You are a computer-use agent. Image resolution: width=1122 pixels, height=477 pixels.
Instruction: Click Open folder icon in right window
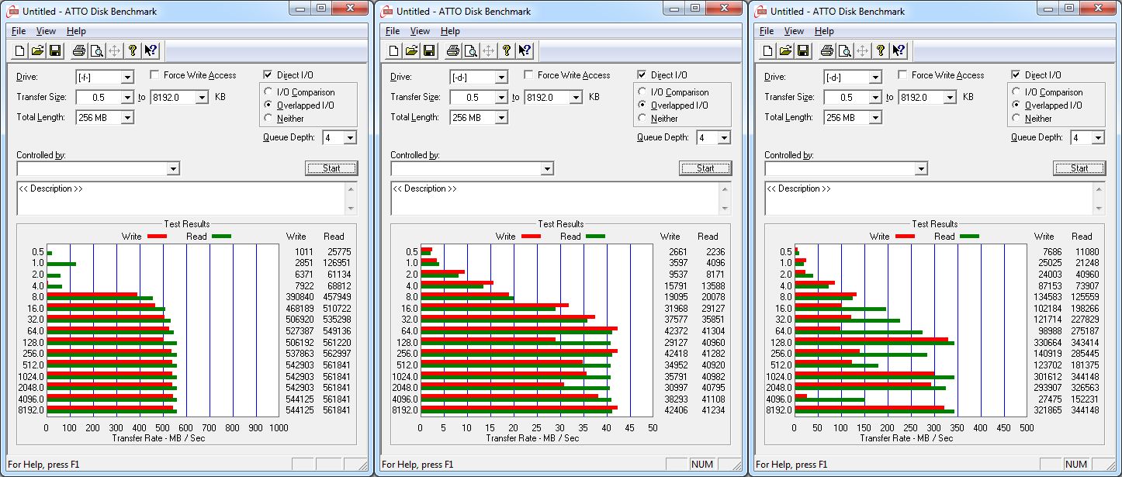pyautogui.click(x=785, y=51)
